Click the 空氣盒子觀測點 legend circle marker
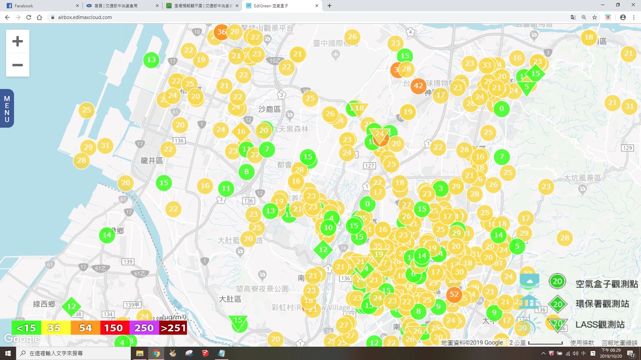641x360 pixels. pos(557,281)
